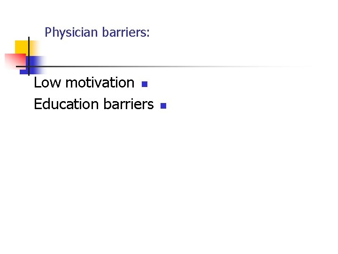338x254 pixels.
Task: Select the blue bullet beside Low motivation
Action: point(145,84)
